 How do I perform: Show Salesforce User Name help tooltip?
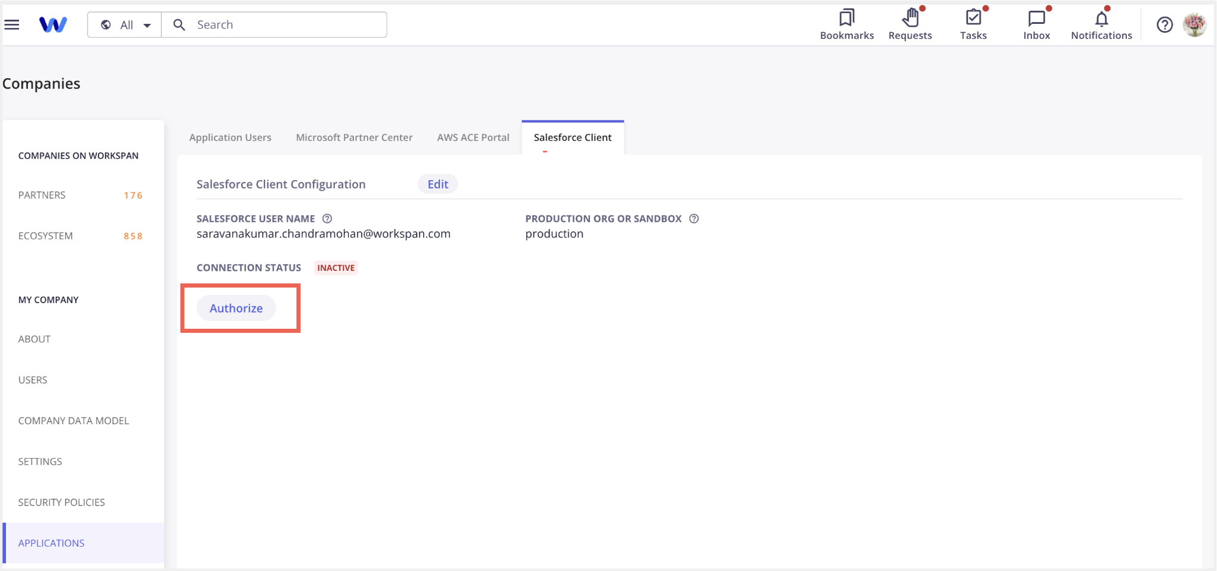[327, 218]
